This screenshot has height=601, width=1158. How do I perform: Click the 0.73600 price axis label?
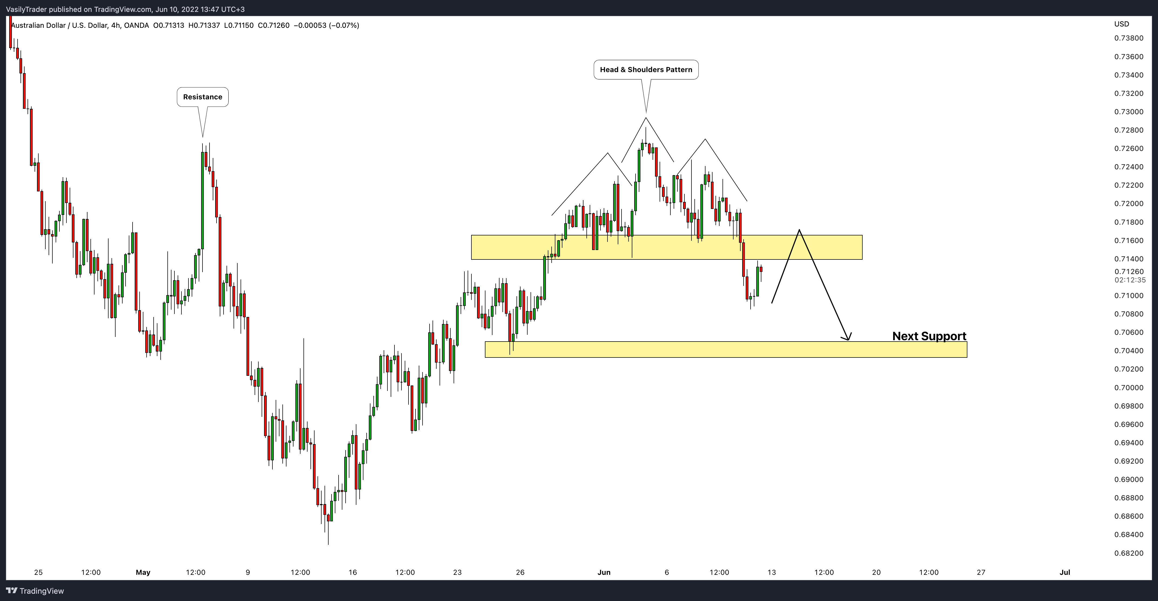pos(1129,57)
